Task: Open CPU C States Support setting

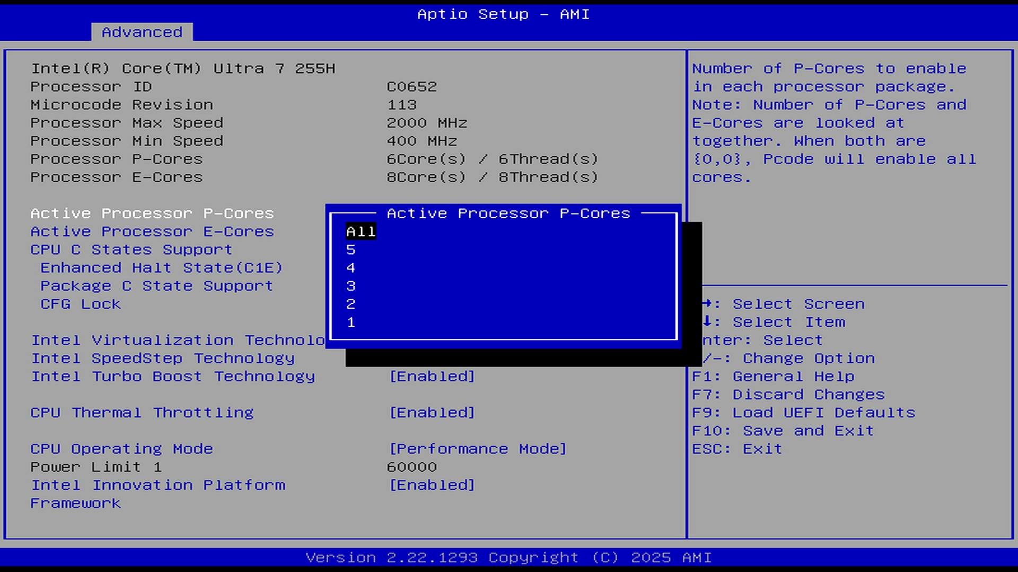Action: (x=131, y=249)
